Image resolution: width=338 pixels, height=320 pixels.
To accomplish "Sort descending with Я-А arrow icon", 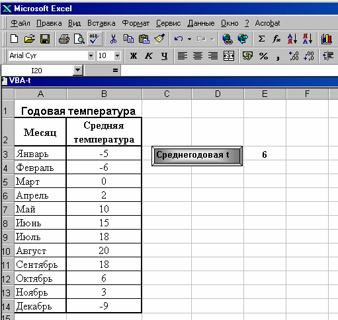I will tap(308, 39).
